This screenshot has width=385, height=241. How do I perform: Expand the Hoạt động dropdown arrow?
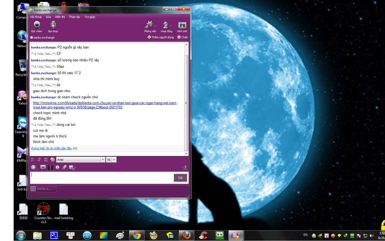click(x=170, y=26)
